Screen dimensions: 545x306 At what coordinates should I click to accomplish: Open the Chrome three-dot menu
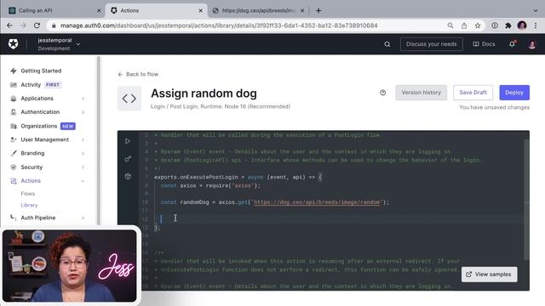(x=536, y=25)
